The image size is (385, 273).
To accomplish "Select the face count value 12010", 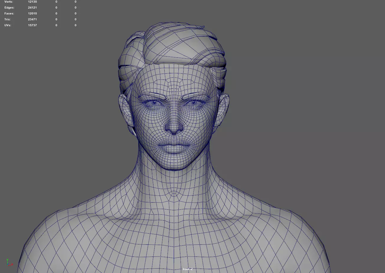I will coord(32,14).
